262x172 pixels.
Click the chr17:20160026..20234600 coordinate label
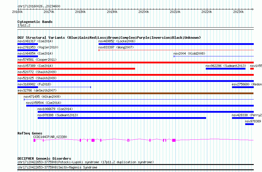tap(39, 6)
